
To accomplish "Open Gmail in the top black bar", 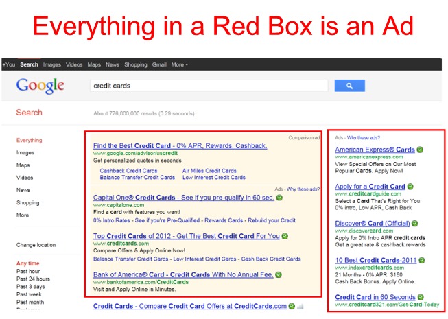I will [x=159, y=64].
